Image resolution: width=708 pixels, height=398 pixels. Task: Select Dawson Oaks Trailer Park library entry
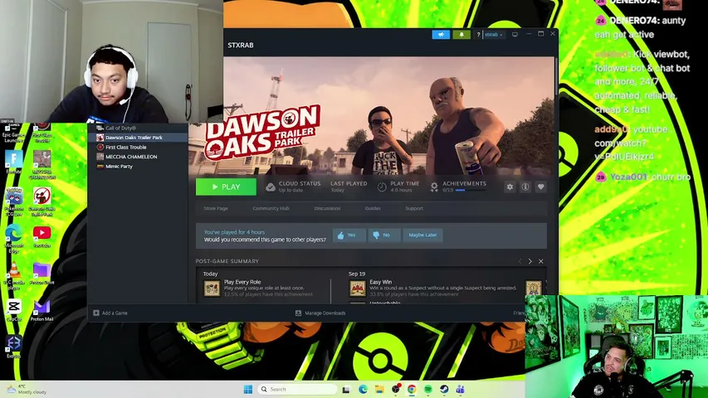point(138,138)
